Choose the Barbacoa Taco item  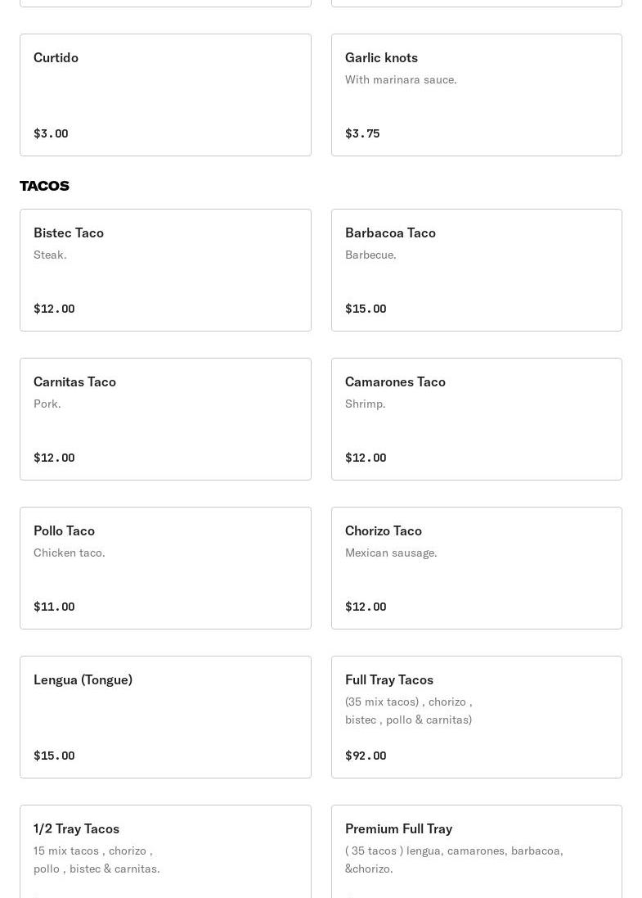[476, 270]
